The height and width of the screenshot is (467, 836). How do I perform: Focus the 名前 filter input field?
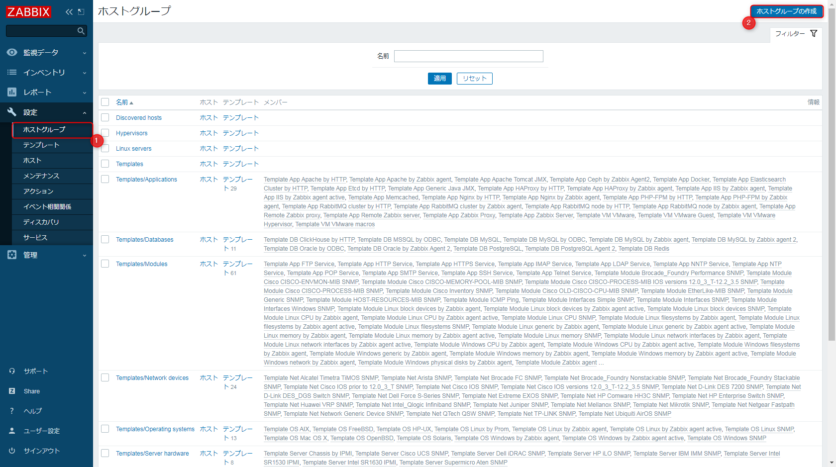click(469, 56)
